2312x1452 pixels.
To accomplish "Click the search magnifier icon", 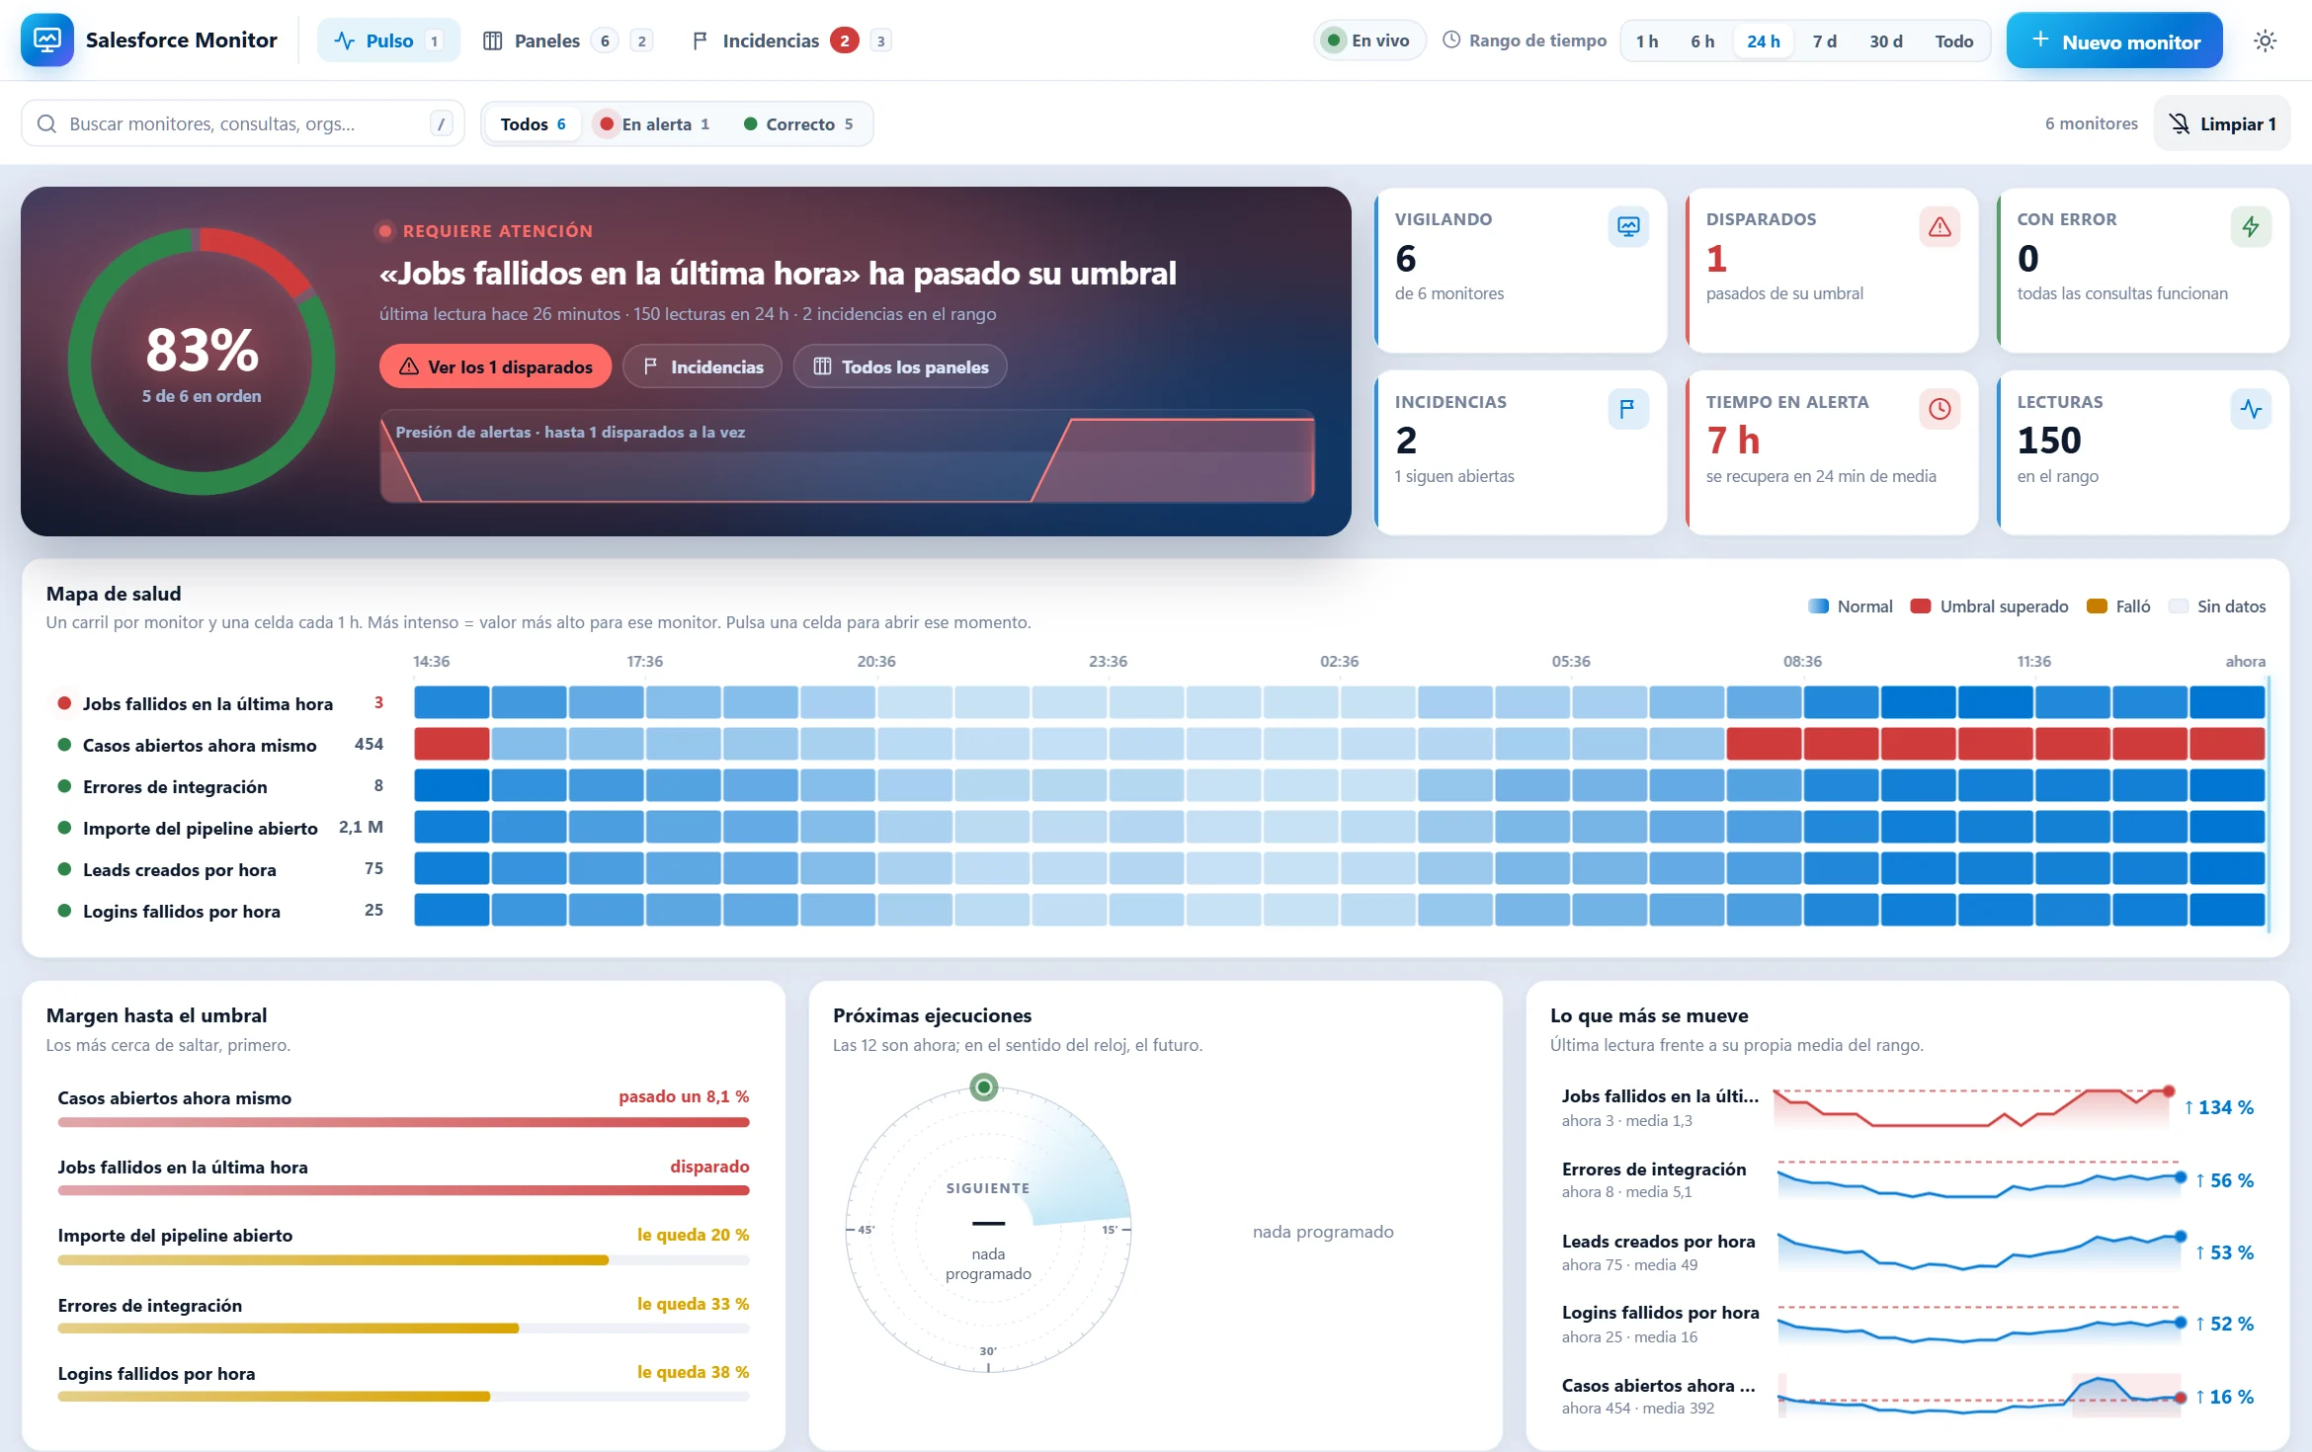I will [46, 123].
